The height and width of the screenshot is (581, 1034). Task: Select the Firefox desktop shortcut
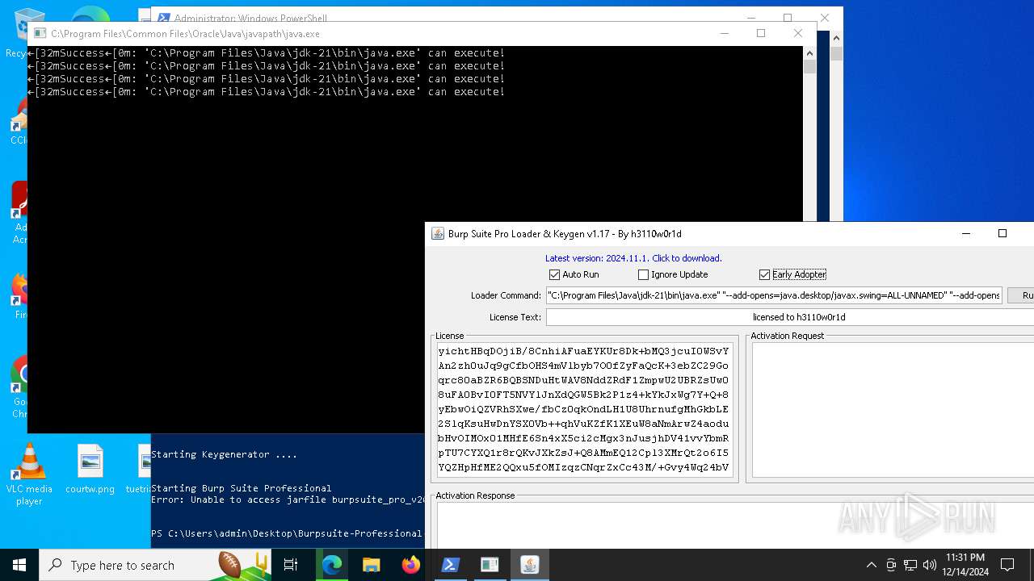19,297
